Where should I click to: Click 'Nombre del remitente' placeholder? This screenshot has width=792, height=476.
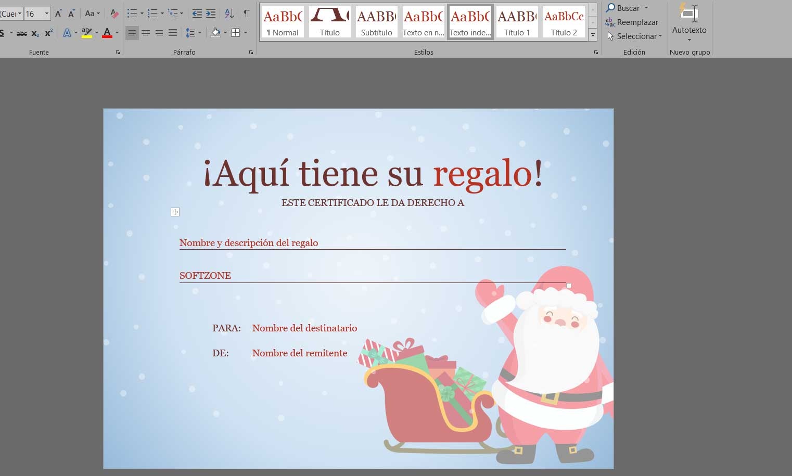pos(300,353)
